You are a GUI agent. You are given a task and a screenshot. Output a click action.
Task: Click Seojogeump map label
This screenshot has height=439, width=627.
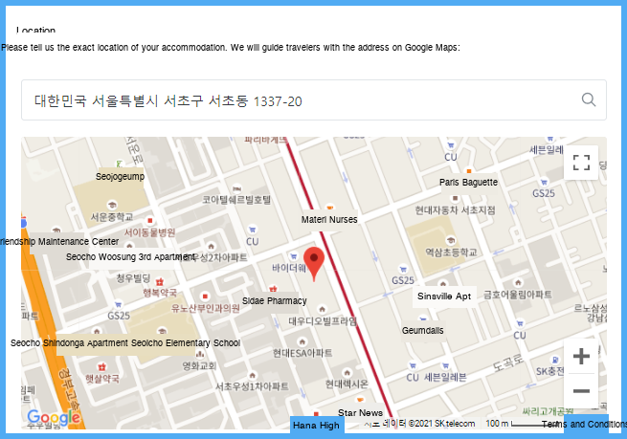pos(120,176)
